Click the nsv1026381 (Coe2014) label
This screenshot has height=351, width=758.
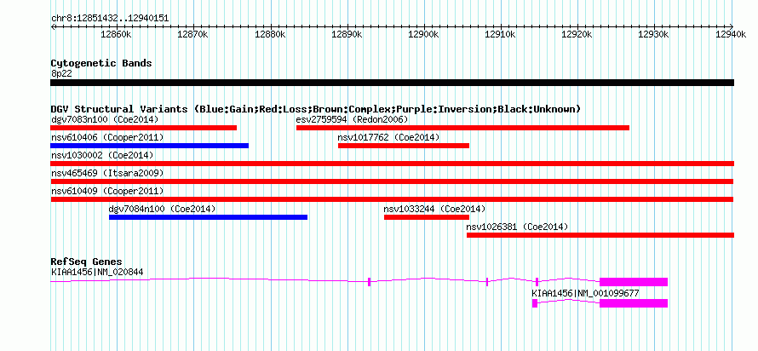click(x=517, y=227)
